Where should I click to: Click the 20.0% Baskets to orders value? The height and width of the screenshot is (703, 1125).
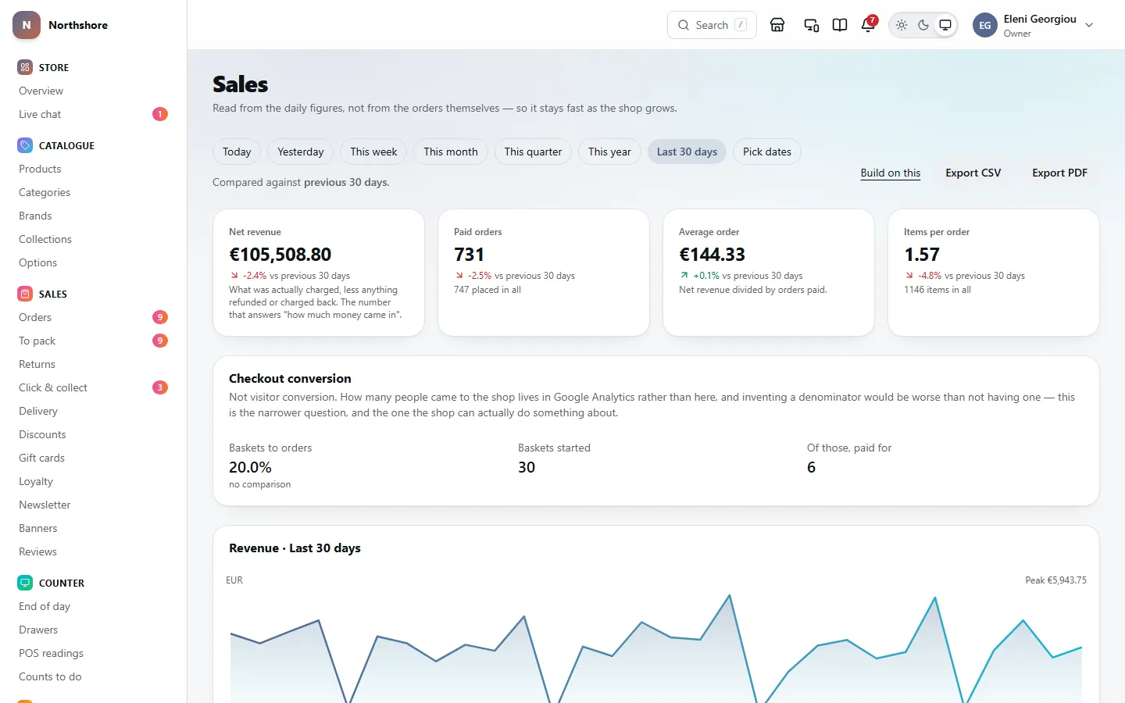(250, 467)
